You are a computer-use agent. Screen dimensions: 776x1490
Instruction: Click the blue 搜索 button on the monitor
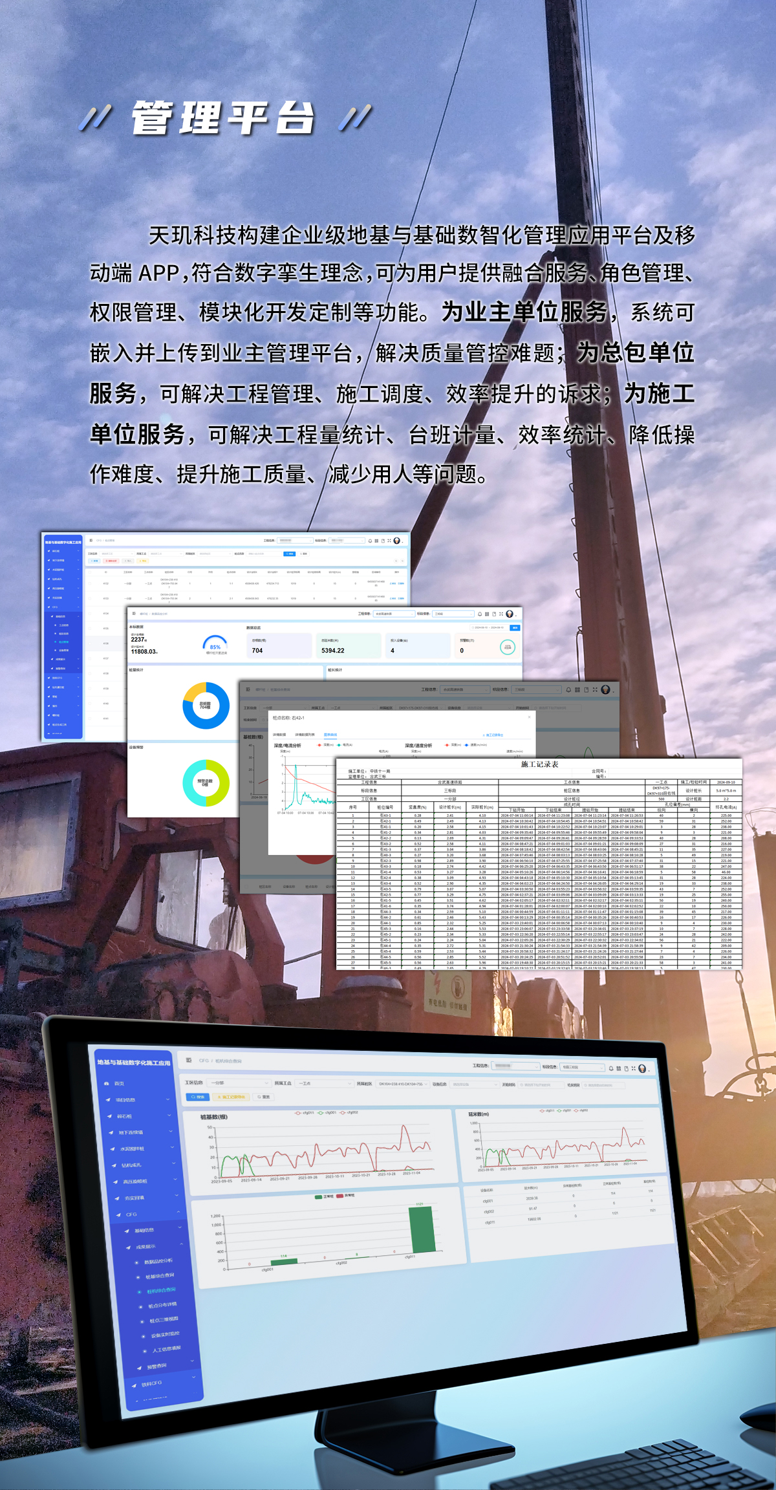[198, 1097]
